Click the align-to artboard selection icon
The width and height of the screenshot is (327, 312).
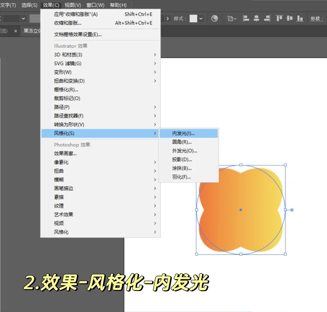tap(231, 19)
